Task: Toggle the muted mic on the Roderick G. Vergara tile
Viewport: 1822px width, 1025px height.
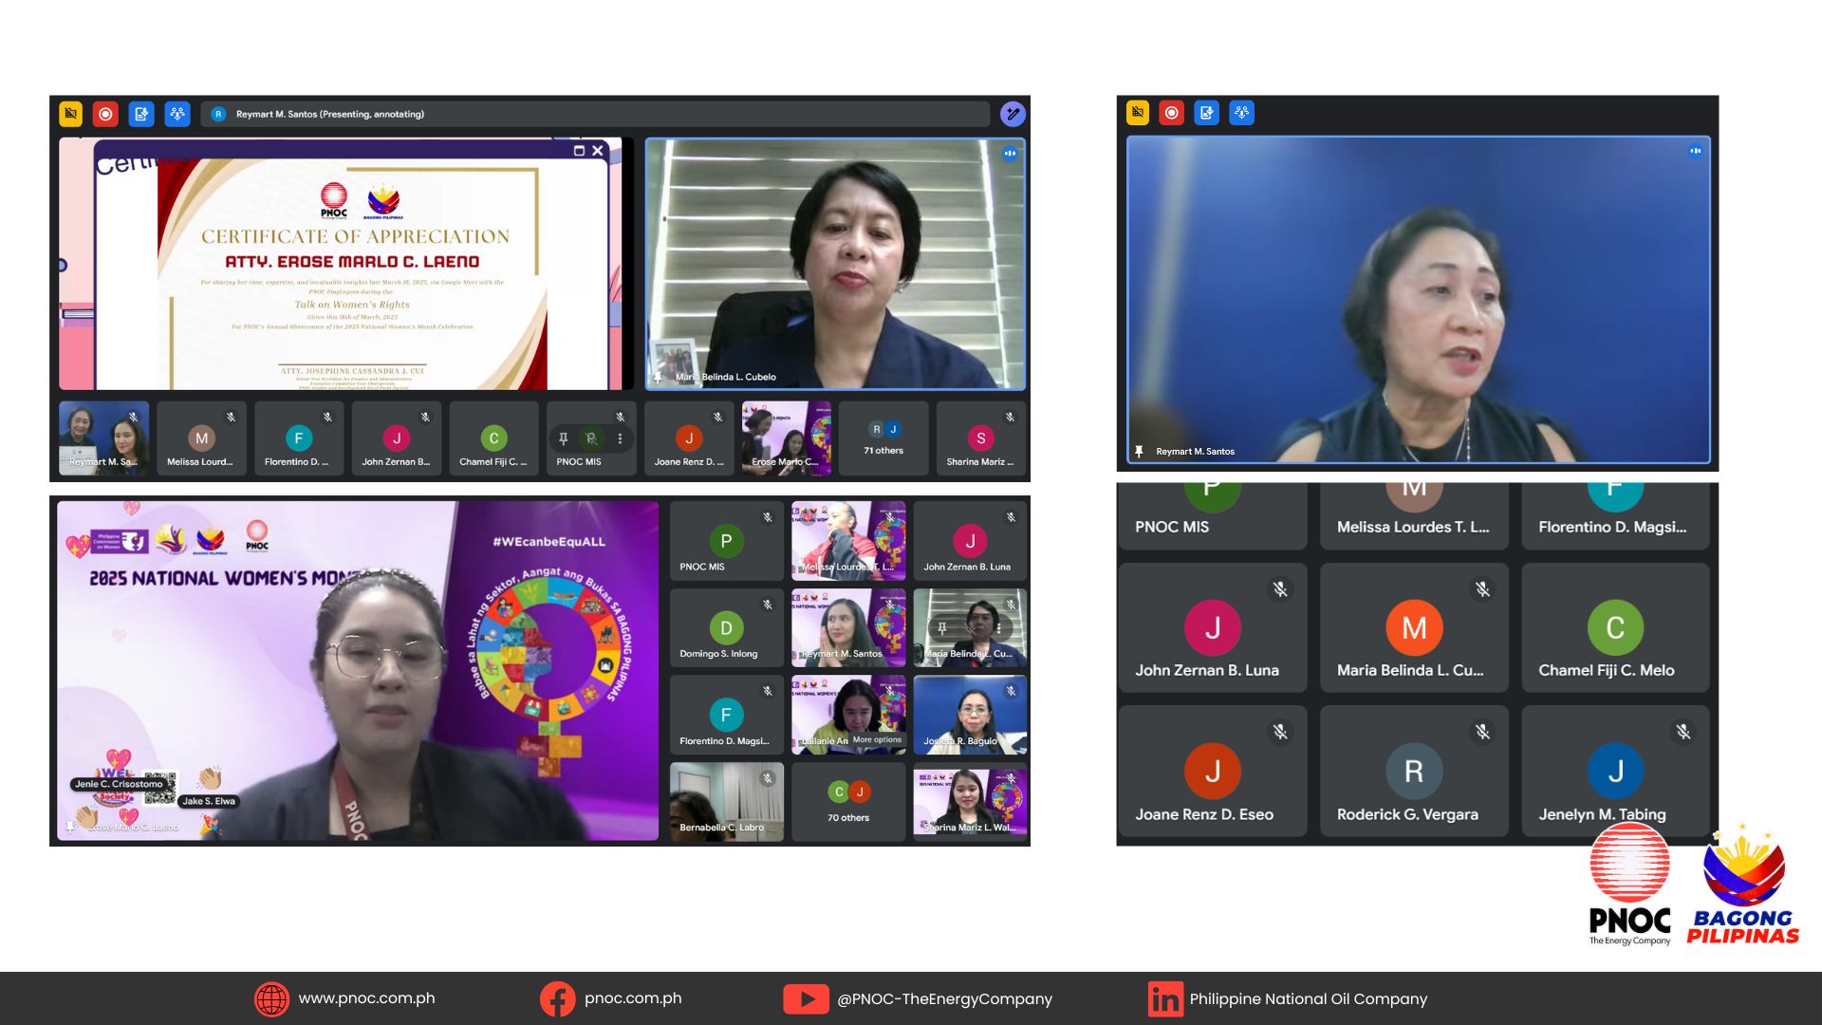Action: (x=1482, y=732)
